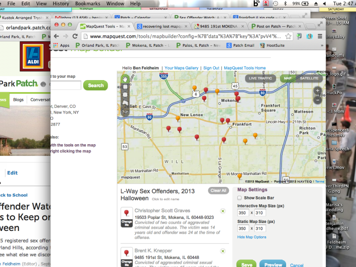Remove Christopher Scott Graves with the green X
The width and height of the screenshot is (356, 267).
point(223,211)
